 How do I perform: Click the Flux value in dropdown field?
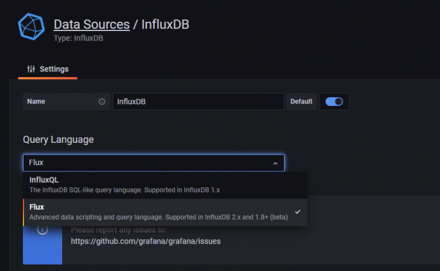click(x=36, y=162)
